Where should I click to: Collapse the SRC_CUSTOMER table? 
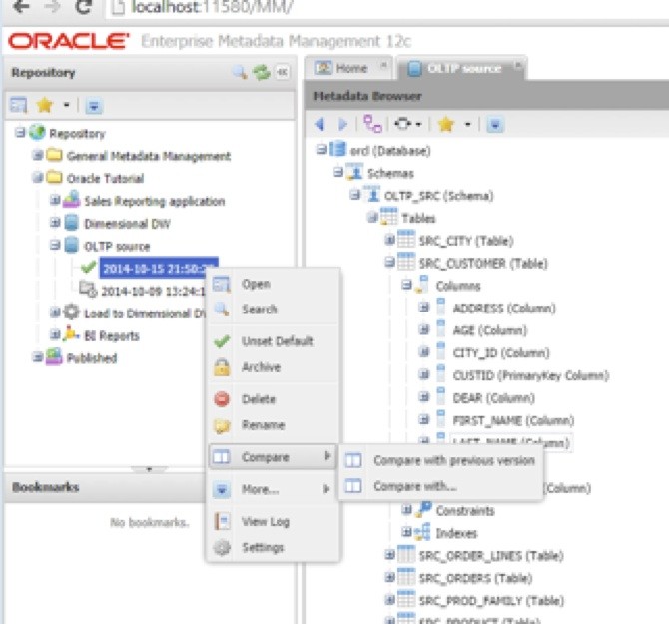pyautogui.click(x=389, y=262)
